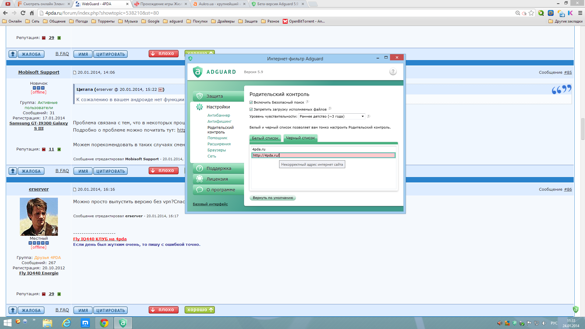Image resolution: width=585 pixels, height=329 pixels.
Task: Open Internet Explorer from taskbar
Action: pos(66,323)
